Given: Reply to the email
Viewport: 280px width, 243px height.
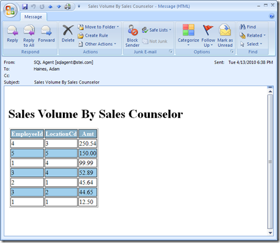Looking at the screenshot, I should tap(12, 34).
